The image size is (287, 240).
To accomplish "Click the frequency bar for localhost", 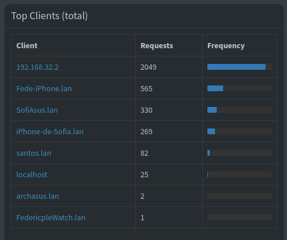I will [x=239, y=174].
